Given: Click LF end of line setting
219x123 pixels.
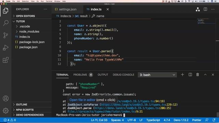Looking at the screenshot, I should (x=141, y=120).
